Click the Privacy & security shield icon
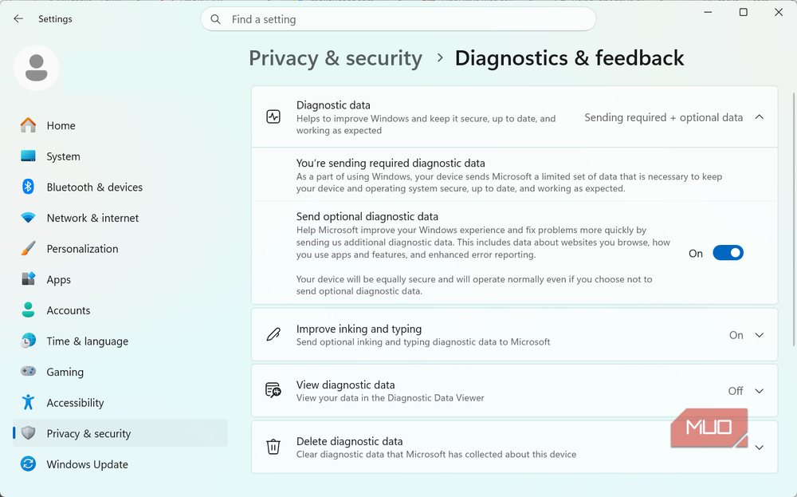Screen dimensions: 797x497 (29, 433)
